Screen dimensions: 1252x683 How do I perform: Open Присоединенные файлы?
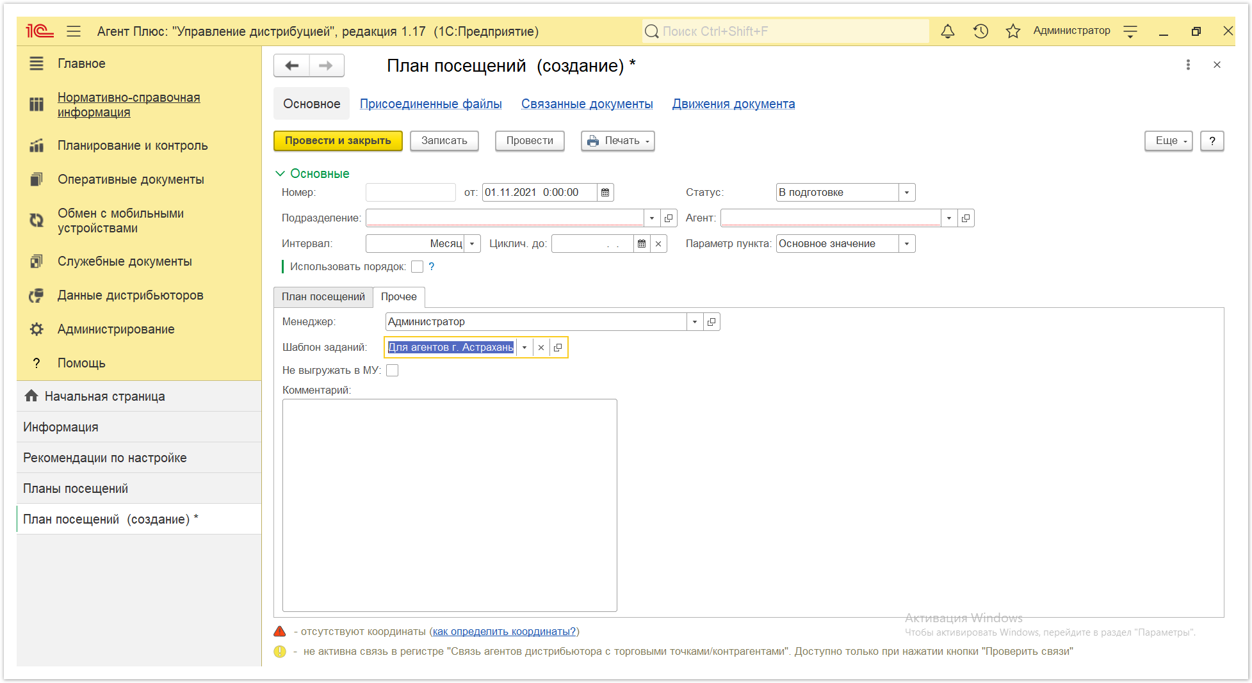point(431,104)
